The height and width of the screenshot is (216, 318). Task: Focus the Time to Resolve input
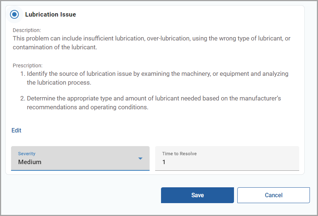[227, 158]
